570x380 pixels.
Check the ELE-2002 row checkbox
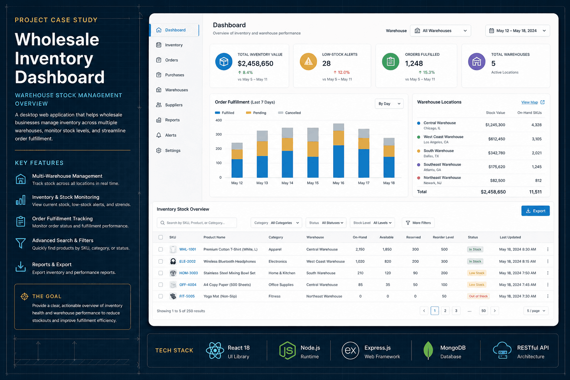point(161,261)
